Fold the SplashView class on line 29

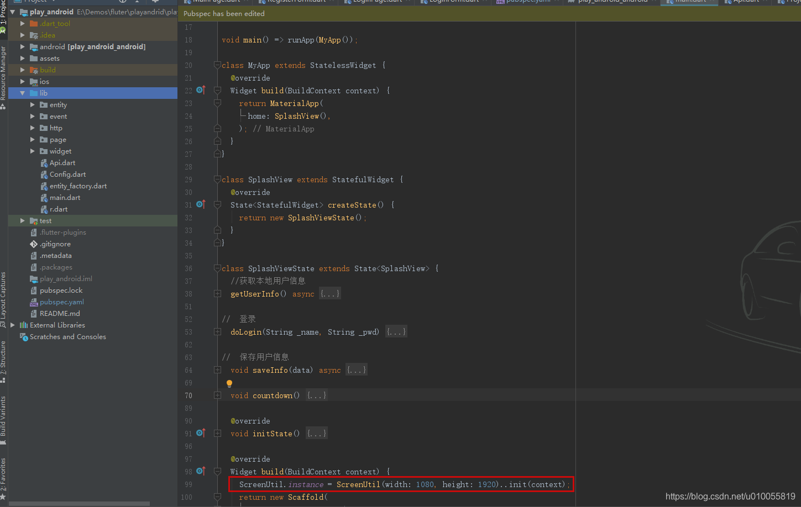(x=217, y=179)
